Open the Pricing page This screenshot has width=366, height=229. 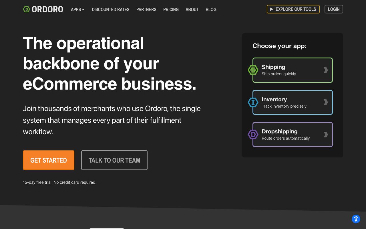pos(171,9)
